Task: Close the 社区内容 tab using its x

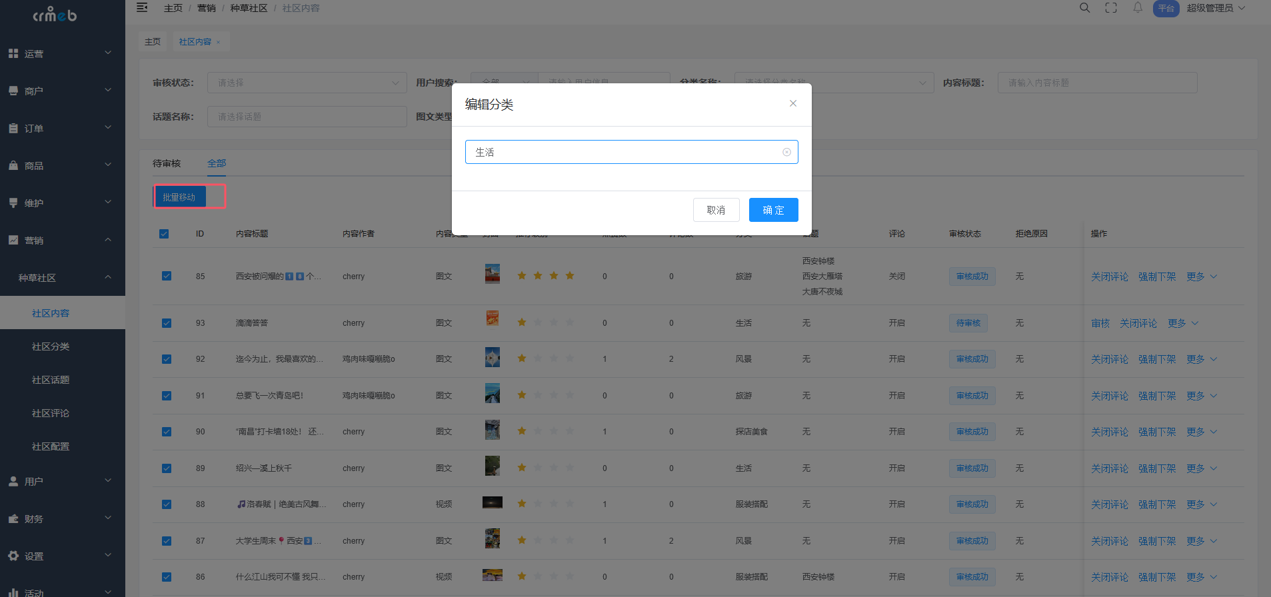Action: pyautogui.click(x=218, y=42)
